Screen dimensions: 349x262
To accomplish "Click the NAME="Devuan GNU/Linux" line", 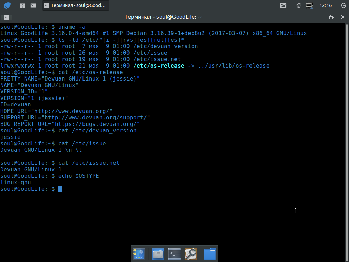I will coord(40,85).
